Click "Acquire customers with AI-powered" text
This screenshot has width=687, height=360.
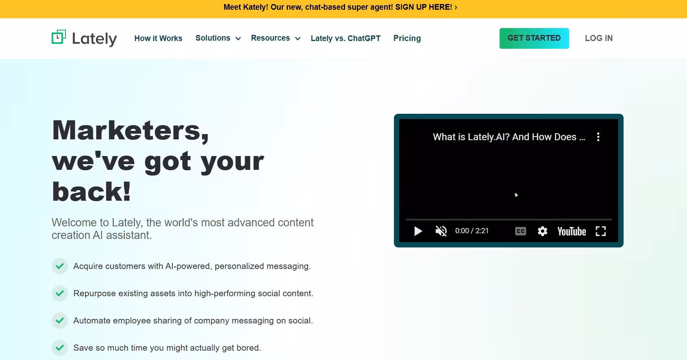point(192,266)
